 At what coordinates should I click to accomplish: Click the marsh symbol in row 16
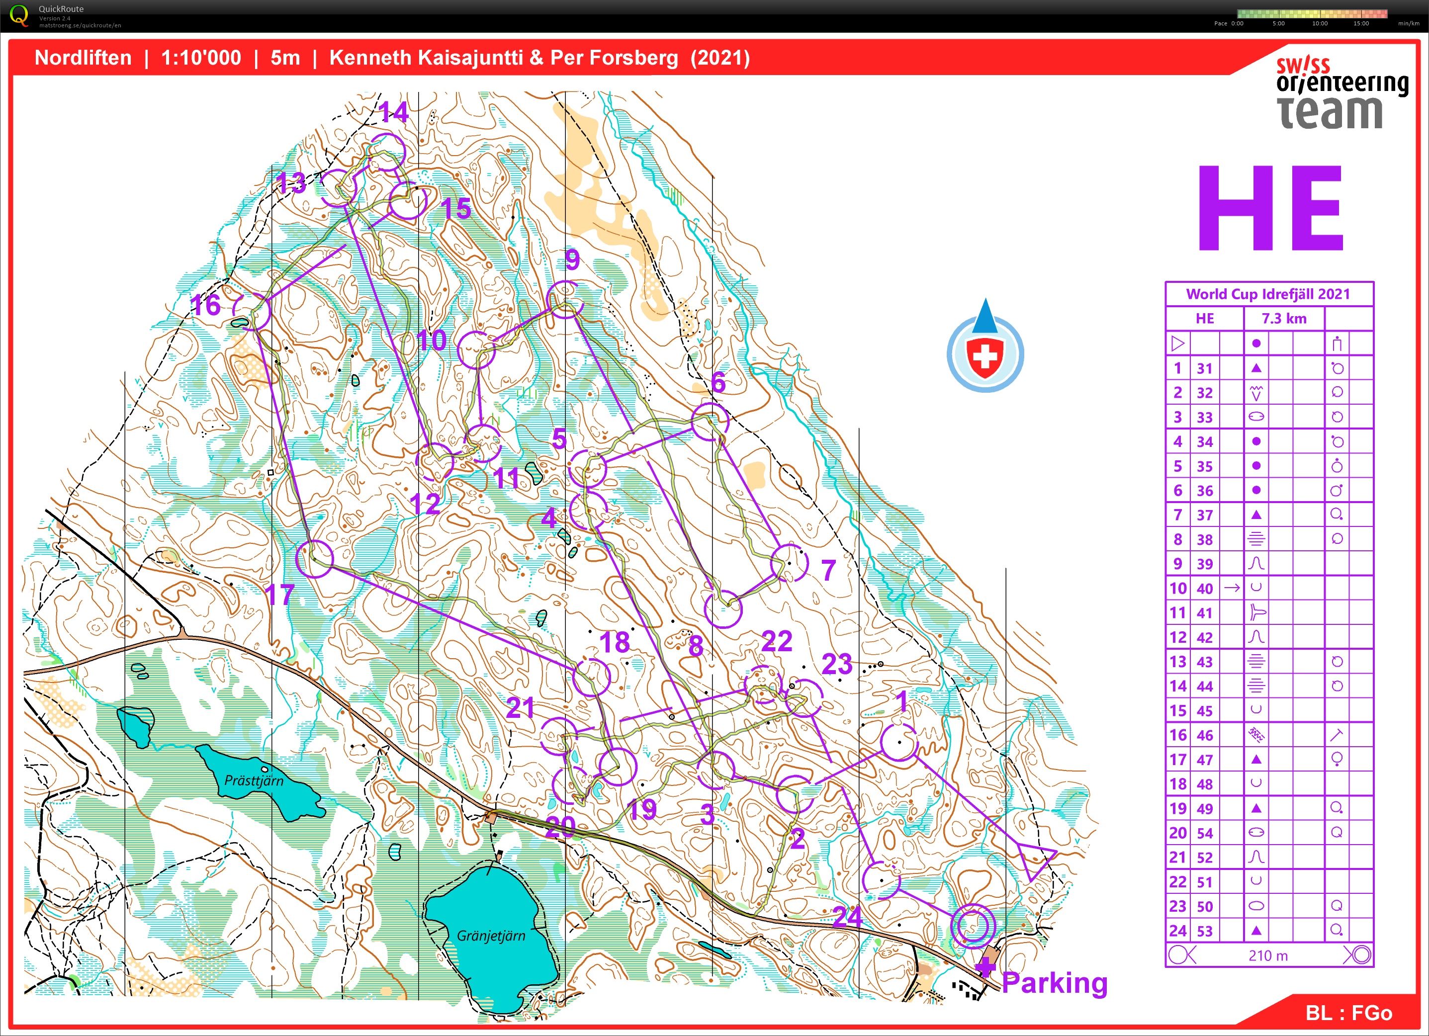1256,734
